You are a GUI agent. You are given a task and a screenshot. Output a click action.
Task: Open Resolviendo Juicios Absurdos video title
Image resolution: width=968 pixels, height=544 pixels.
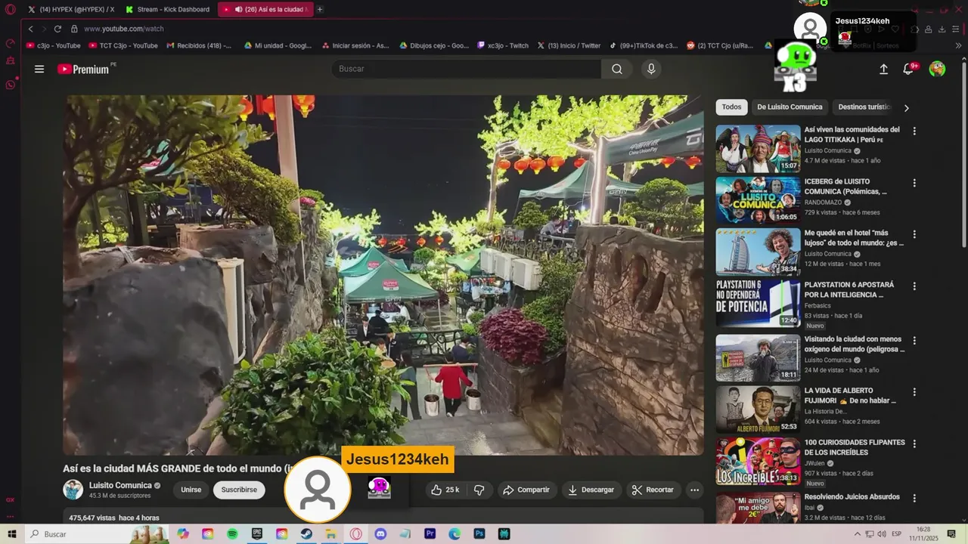[852, 497]
